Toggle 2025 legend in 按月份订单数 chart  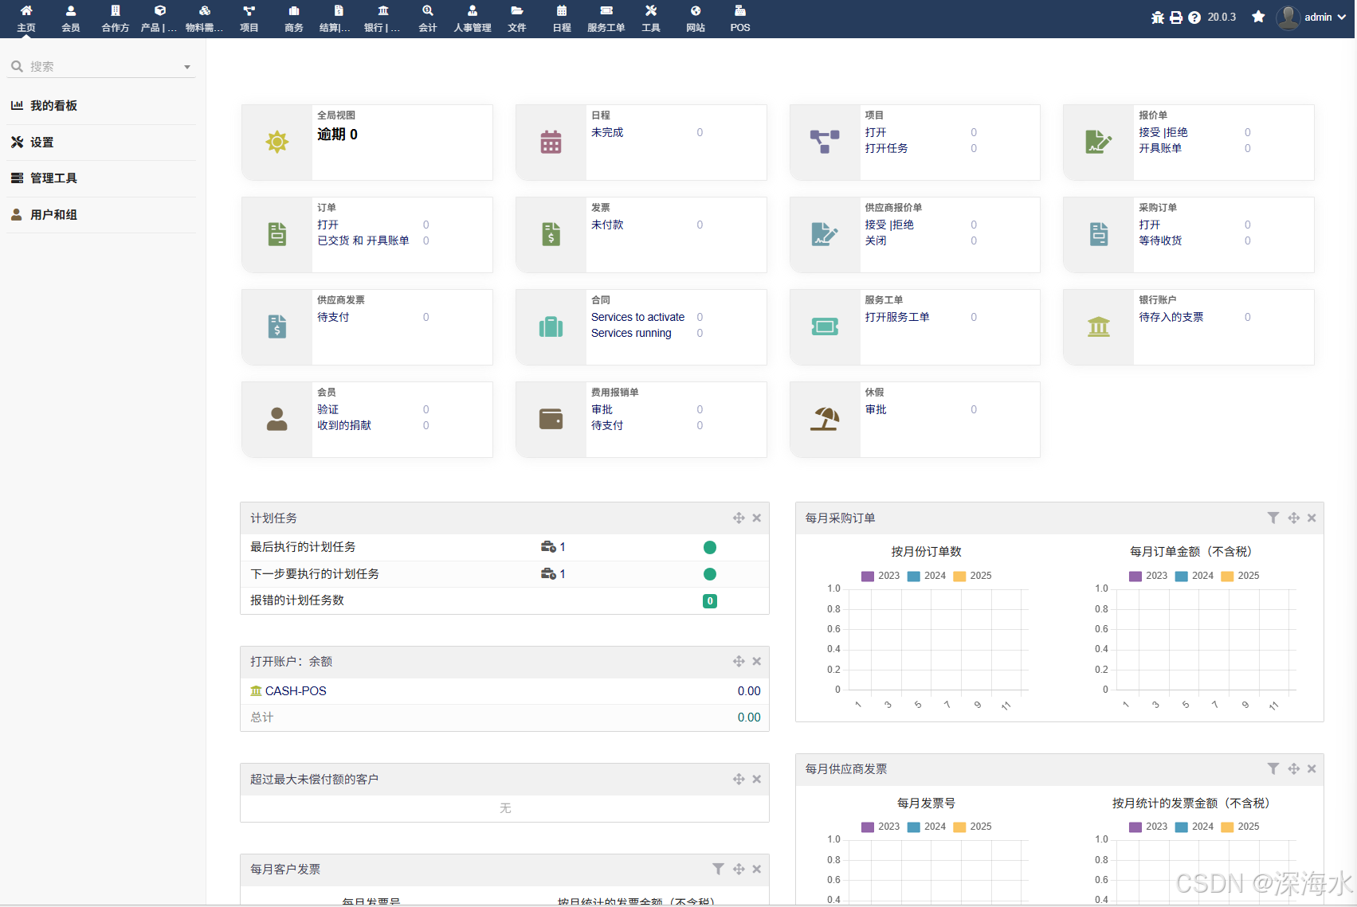pos(973,576)
